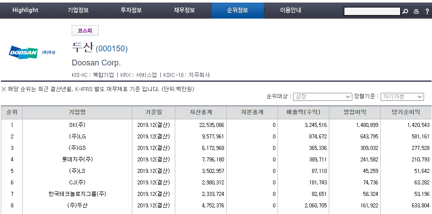Image resolution: width=432 pixels, height=214 pixels.
Task: Click the (주)LG company name
Action: pyautogui.click(x=77, y=137)
